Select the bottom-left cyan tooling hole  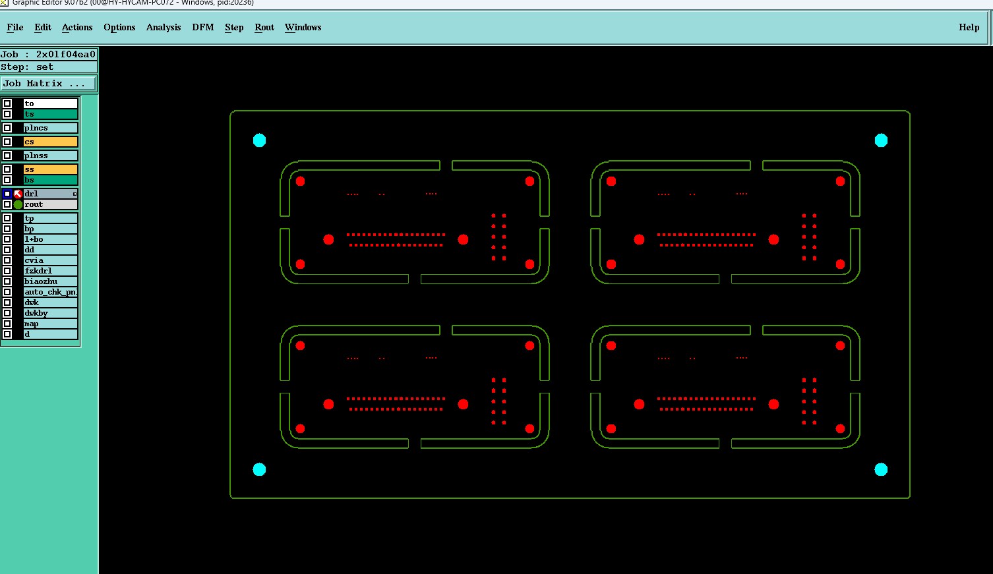point(260,469)
